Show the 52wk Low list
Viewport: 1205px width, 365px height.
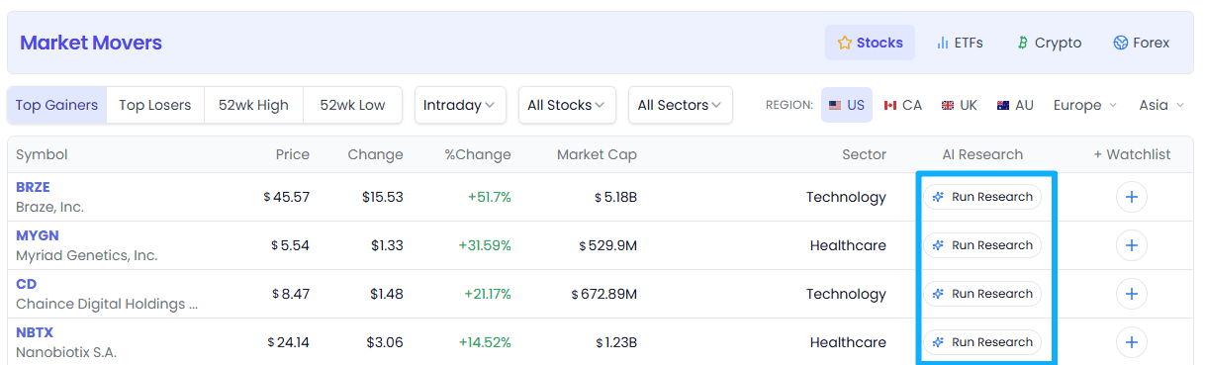tap(352, 105)
